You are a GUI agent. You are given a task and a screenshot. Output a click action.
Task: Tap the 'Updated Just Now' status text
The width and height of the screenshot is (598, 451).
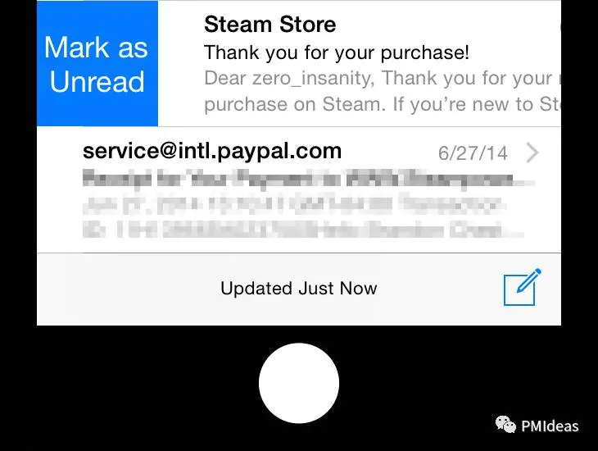299,289
